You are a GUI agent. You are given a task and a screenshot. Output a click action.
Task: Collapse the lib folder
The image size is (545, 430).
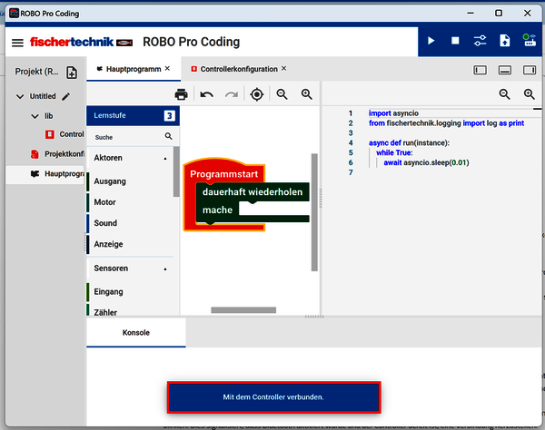(35, 116)
